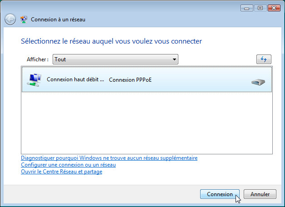Open the Afficher combo box showing Tout
285x207 pixels.
[115, 59]
